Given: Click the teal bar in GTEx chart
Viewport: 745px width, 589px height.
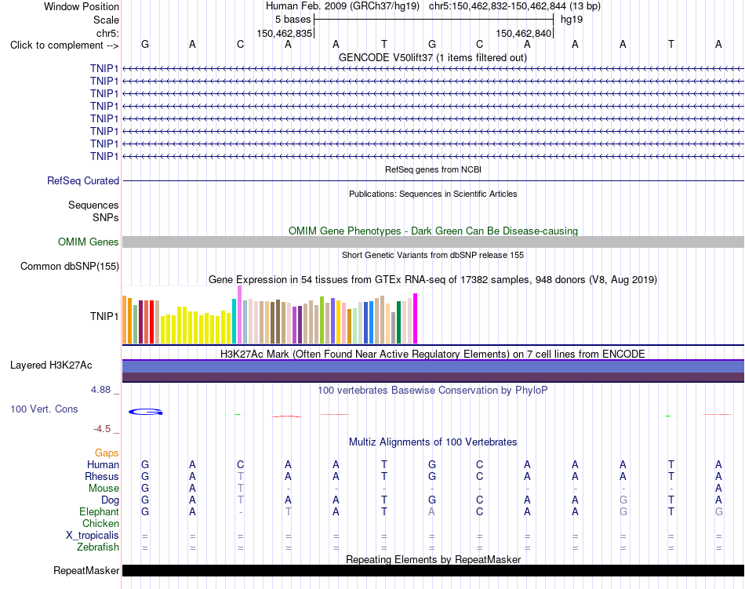Looking at the screenshot, I should click(234, 321).
